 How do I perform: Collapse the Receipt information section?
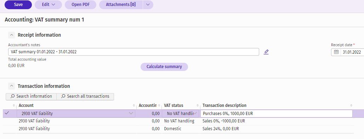tap(11, 35)
